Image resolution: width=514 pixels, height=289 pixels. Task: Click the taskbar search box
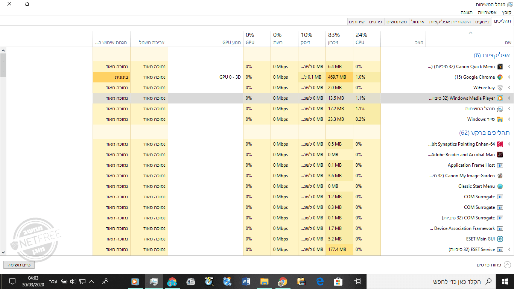click(431, 281)
